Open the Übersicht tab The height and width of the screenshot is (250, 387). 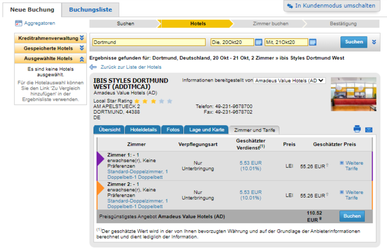(x=109, y=130)
